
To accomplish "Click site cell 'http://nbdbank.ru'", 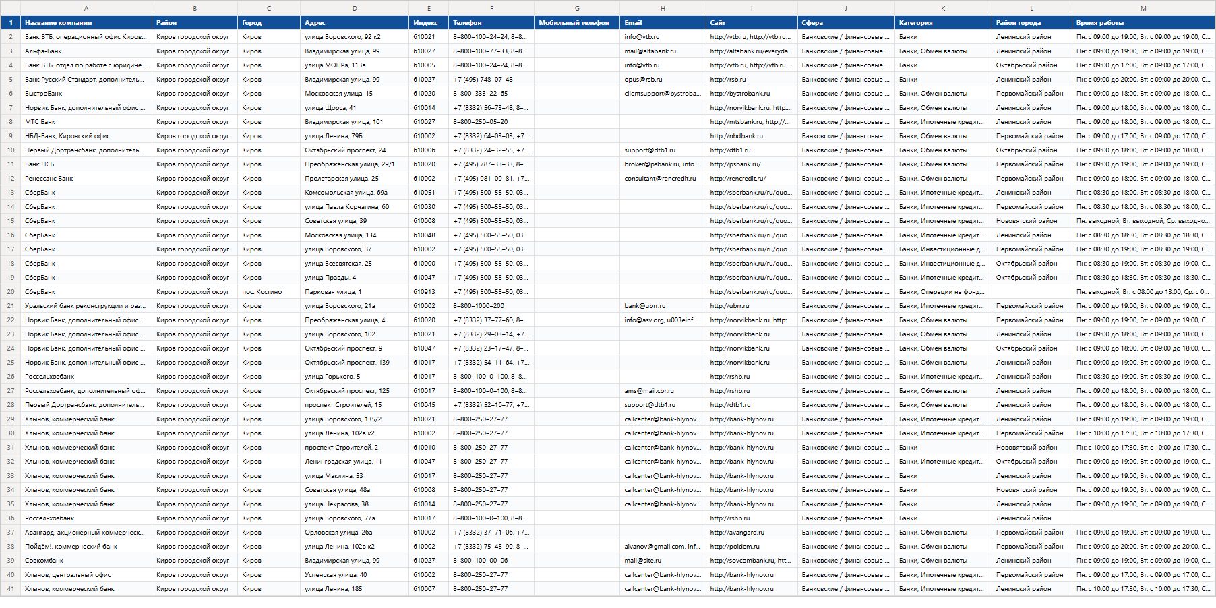I will [752, 136].
